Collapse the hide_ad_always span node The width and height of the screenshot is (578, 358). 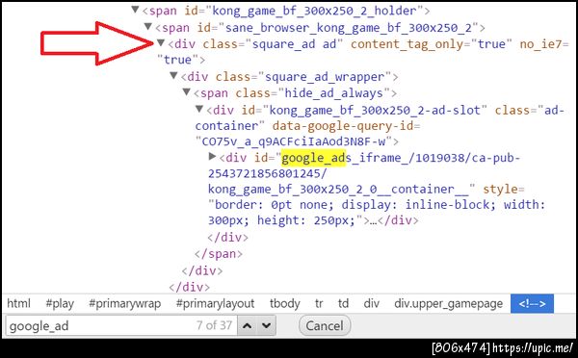coord(186,92)
